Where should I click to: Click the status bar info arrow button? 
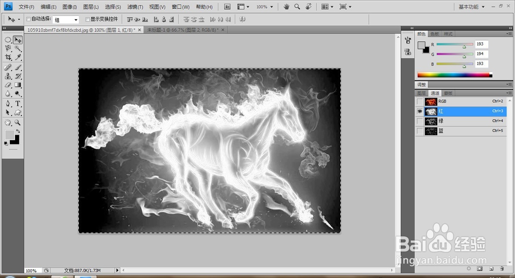click(117, 270)
